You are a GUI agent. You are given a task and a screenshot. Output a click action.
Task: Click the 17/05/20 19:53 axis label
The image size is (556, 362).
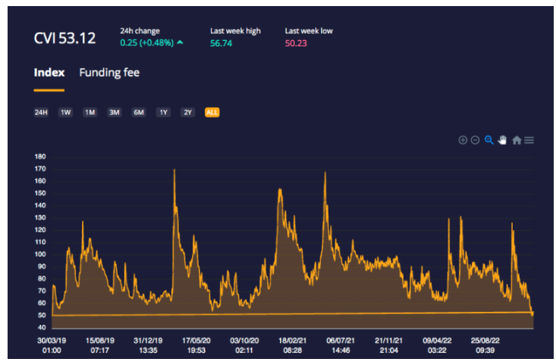pos(196,345)
